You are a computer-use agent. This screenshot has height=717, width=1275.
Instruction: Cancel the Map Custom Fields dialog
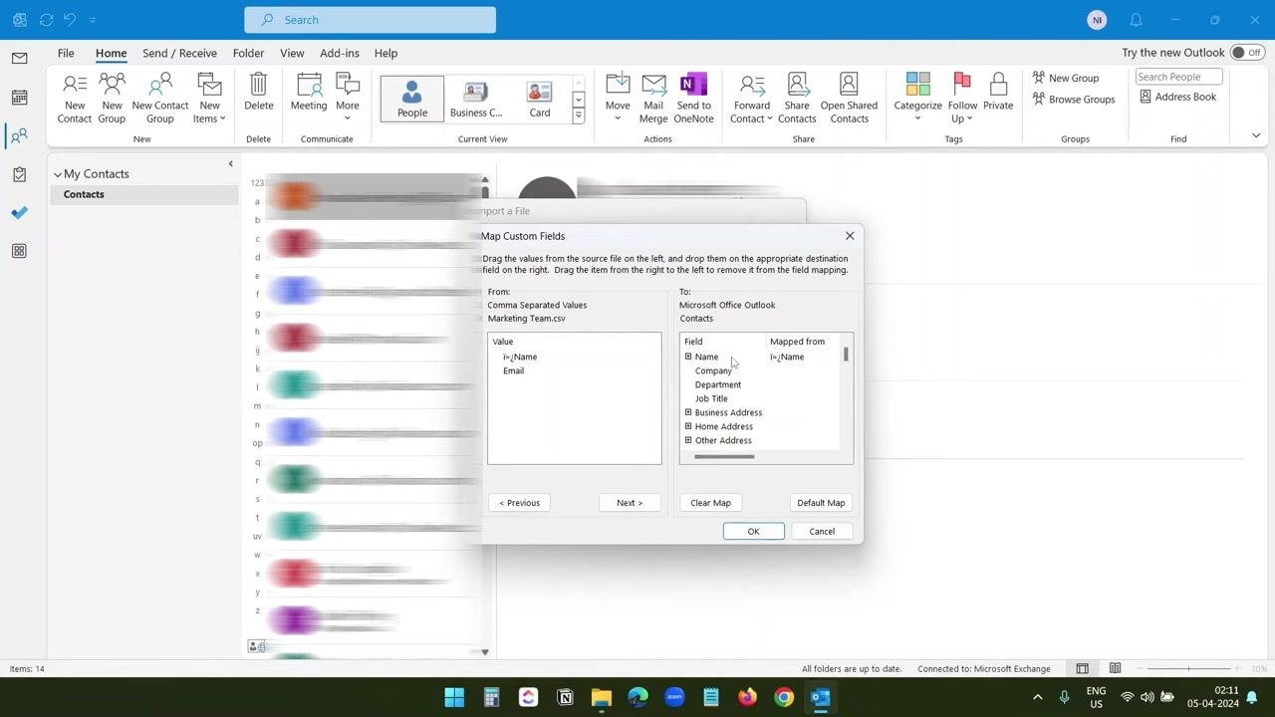822,532
